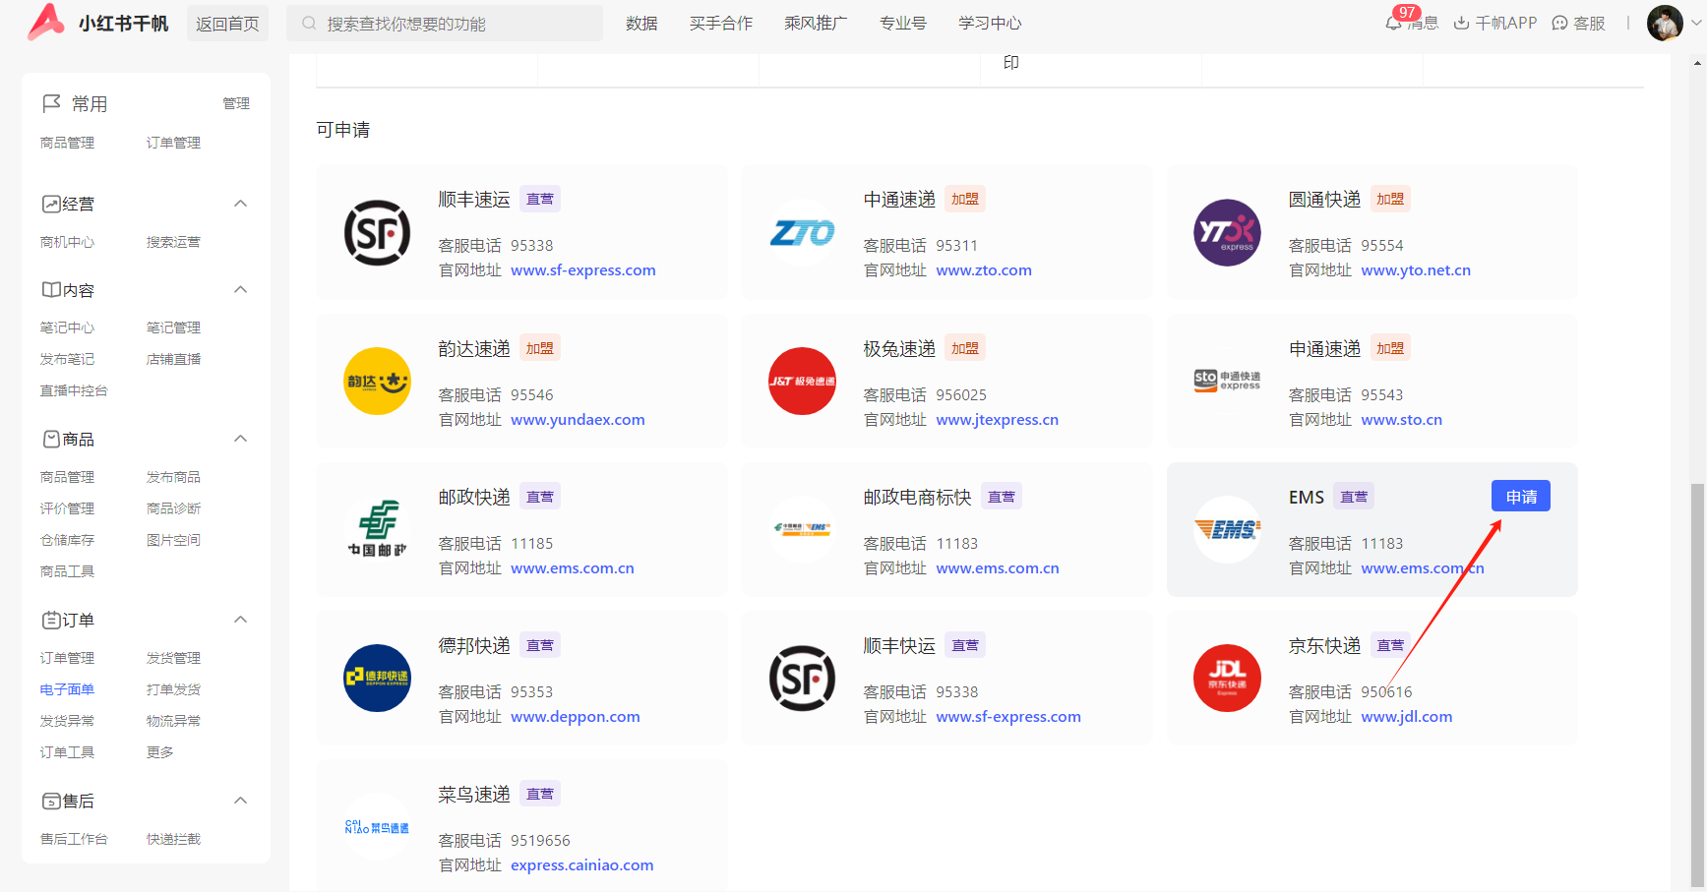Image resolution: width=1707 pixels, height=892 pixels.
Task: Open the www.deppon.com link
Action: coord(576,717)
